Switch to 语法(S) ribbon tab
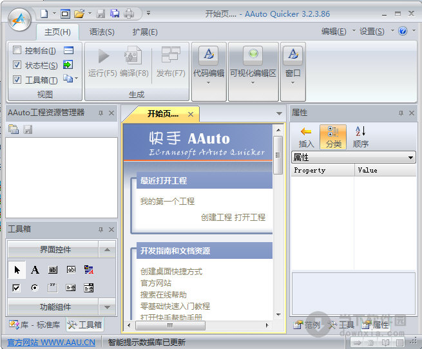The image size is (422, 349). click(x=102, y=32)
